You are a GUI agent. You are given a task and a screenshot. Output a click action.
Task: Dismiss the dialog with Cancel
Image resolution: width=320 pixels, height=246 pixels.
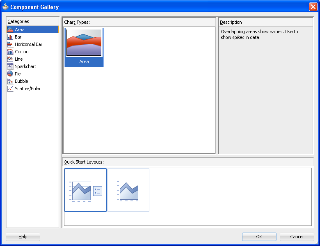297,237
